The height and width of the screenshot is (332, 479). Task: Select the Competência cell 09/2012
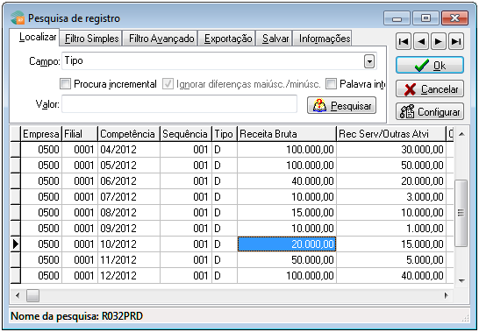point(129,229)
